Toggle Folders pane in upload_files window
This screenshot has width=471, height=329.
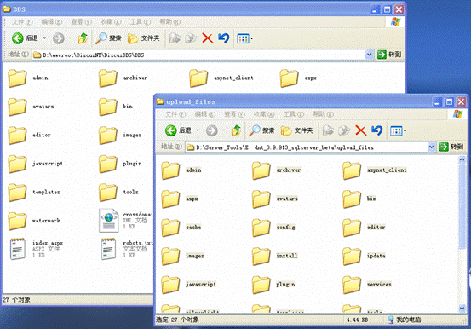(x=296, y=130)
